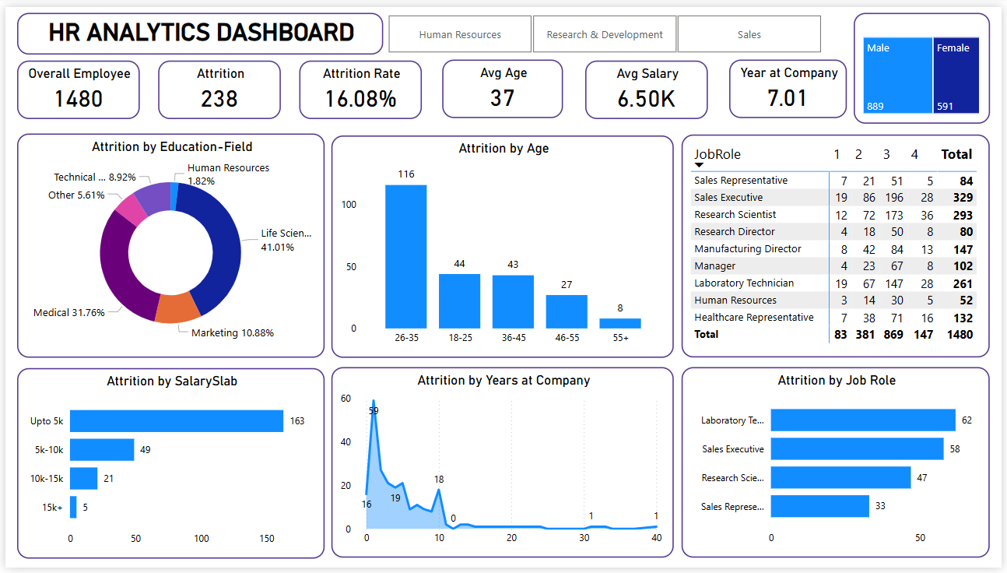The height and width of the screenshot is (573, 1007).
Task: Click the peak point labeled 59 on line chart
Action: pos(374,401)
